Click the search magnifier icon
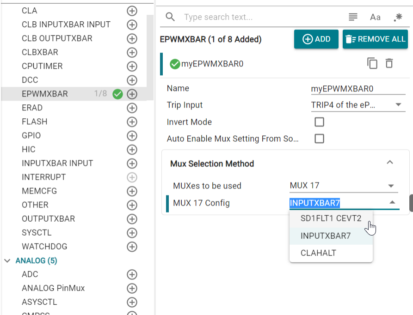The image size is (413, 315). pos(170,17)
